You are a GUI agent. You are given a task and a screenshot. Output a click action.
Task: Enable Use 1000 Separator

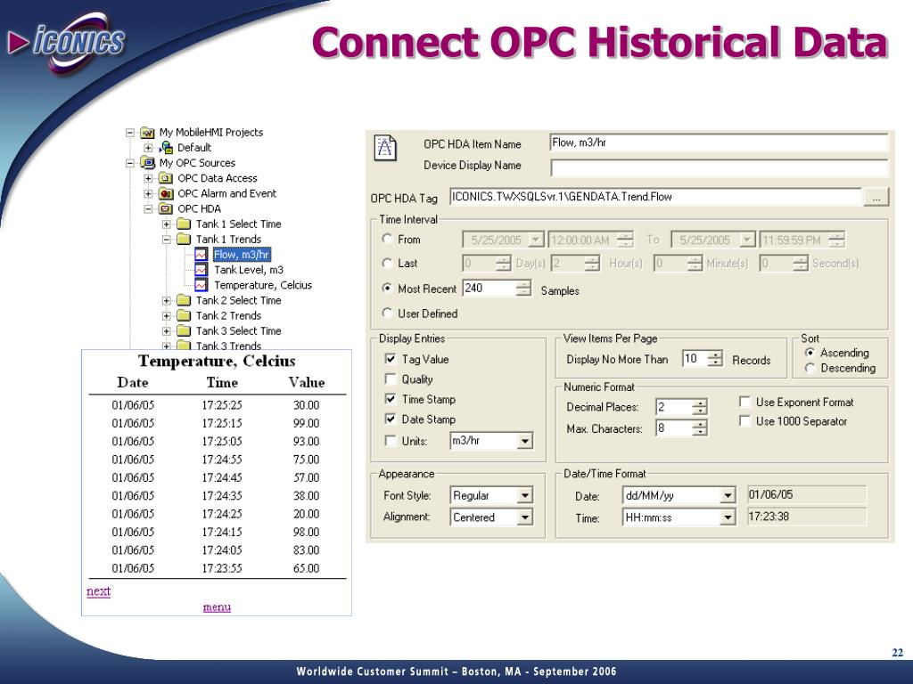[744, 421]
